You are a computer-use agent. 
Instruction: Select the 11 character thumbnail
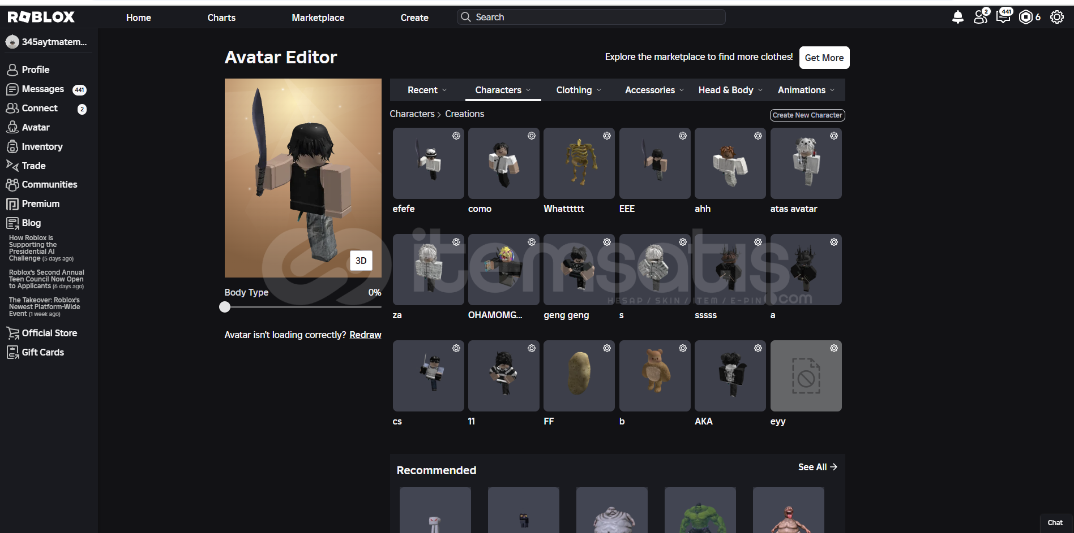point(503,376)
